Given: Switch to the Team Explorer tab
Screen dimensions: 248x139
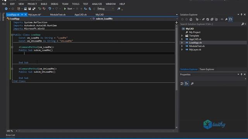Looking at the screenshot, I should pos(207,69).
